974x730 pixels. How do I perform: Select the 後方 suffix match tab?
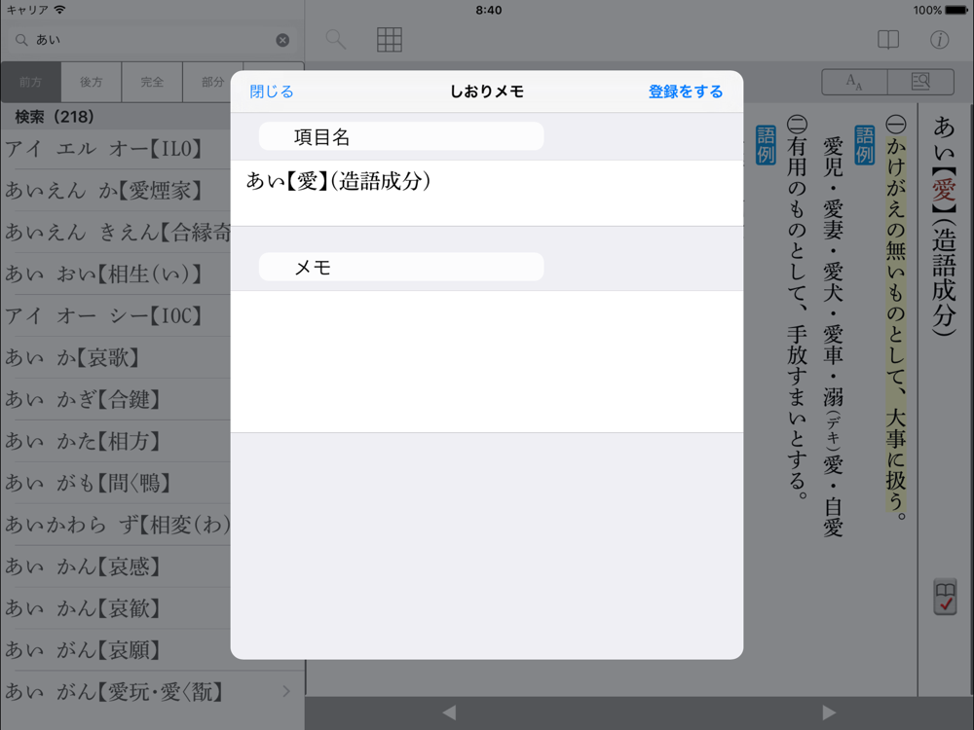coord(92,82)
